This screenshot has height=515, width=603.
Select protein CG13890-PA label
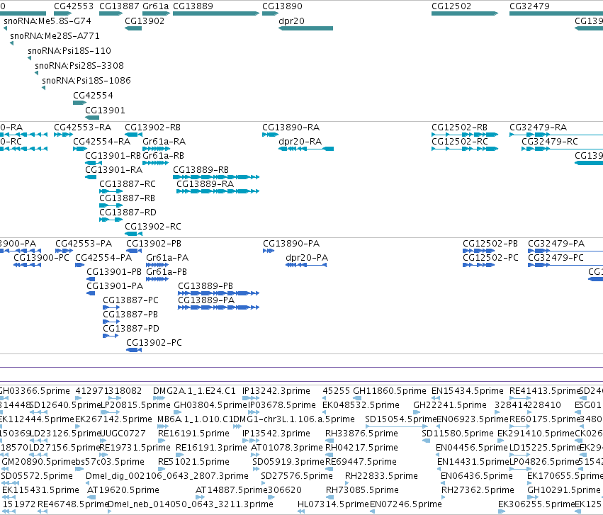tap(291, 244)
